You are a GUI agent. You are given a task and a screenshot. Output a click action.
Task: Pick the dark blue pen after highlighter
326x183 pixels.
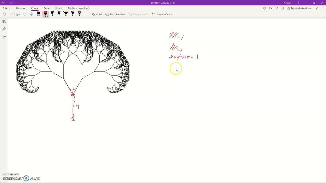coord(73,14)
